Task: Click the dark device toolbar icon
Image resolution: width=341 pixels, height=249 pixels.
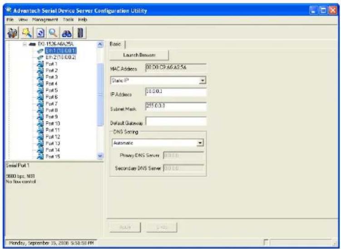Action: click(x=80, y=33)
